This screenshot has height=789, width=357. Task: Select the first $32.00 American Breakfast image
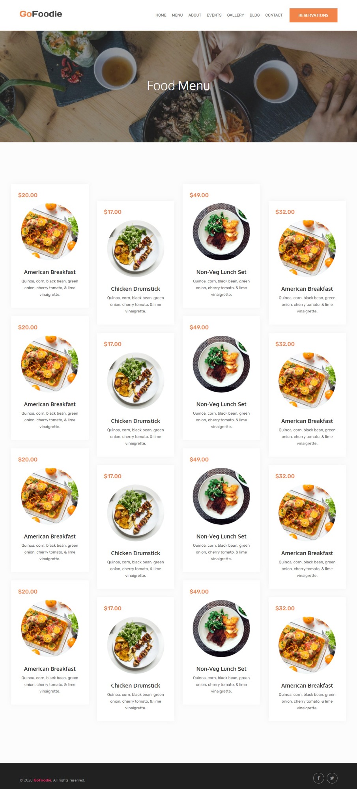[307, 249]
